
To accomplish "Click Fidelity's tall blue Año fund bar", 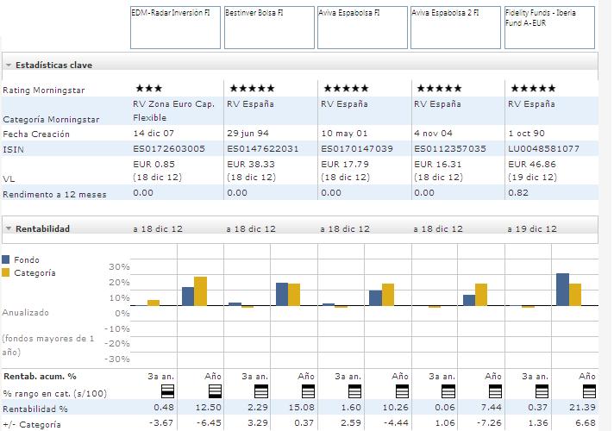I will (x=563, y=290).
